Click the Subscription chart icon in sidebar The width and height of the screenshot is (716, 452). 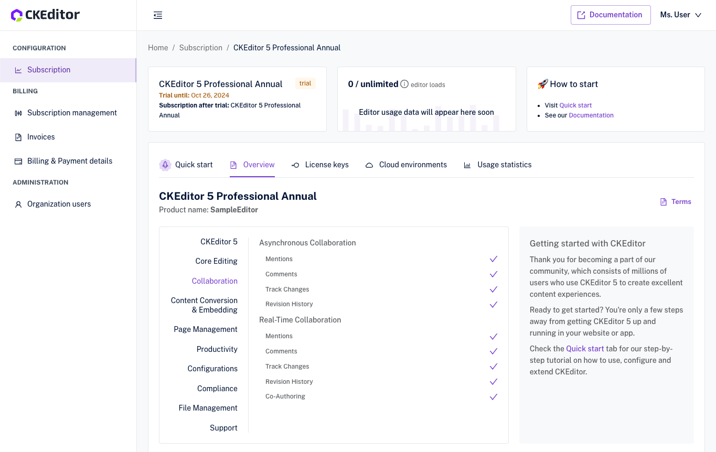click(18, 70)
